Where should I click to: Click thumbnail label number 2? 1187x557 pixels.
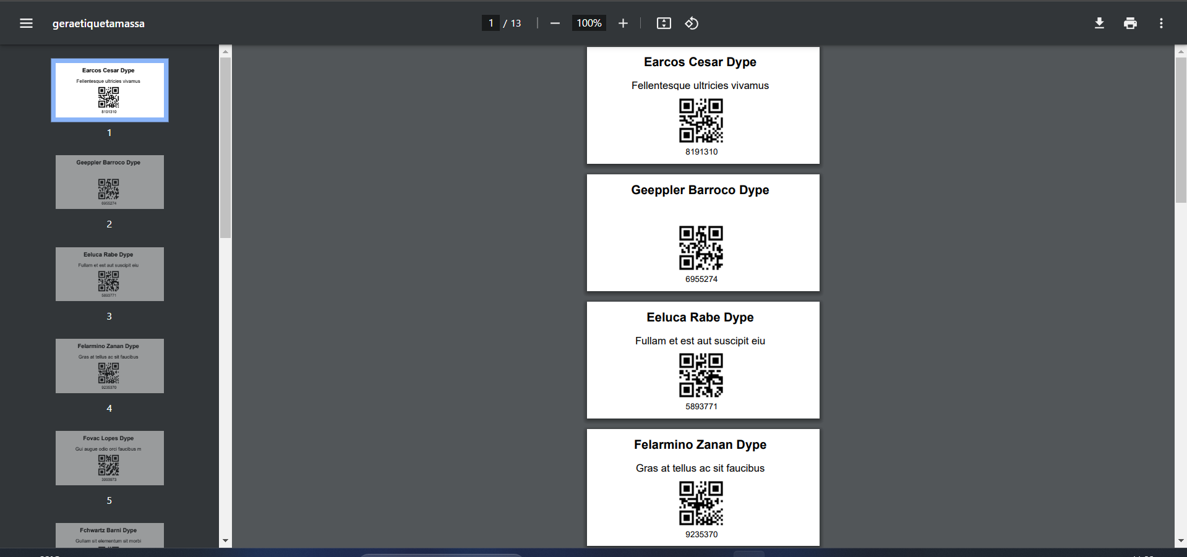pos(109,224)
